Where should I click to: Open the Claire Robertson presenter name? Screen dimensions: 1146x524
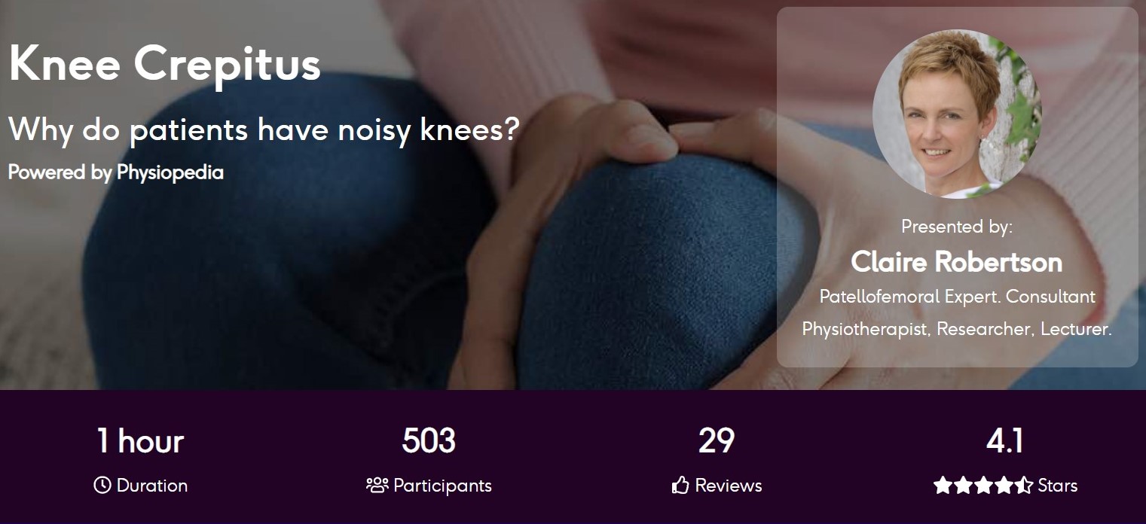[x=957, y=262]
